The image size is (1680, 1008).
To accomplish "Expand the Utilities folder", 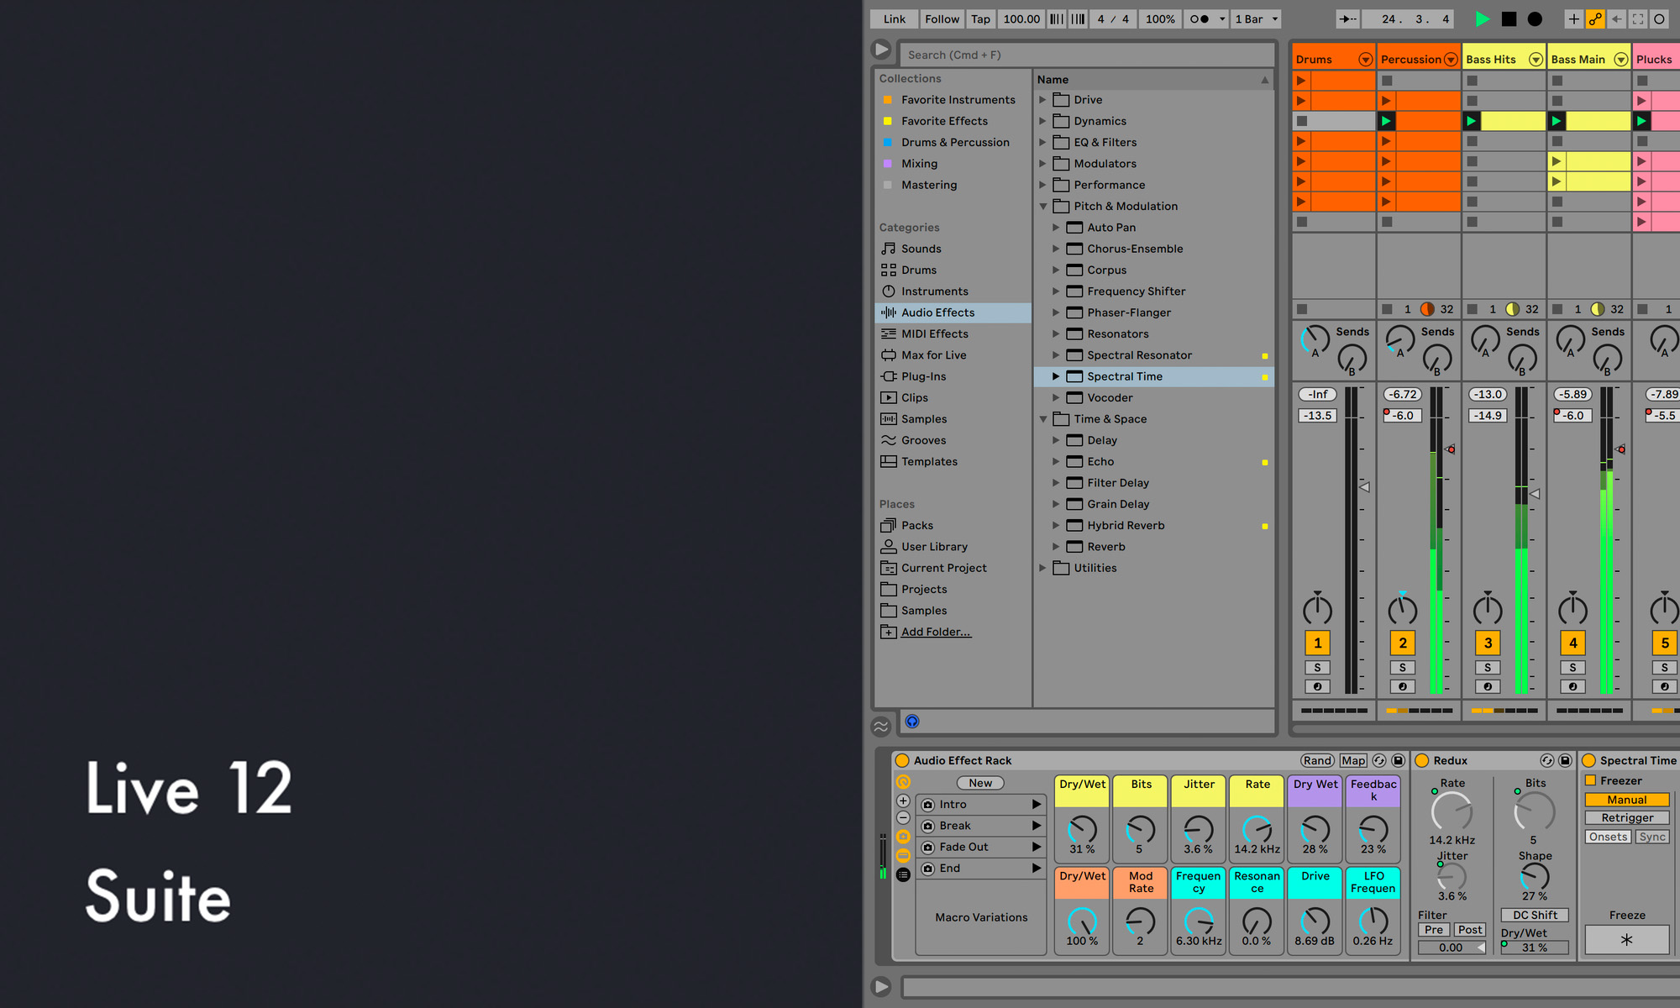I will (x=1043, y=569).
